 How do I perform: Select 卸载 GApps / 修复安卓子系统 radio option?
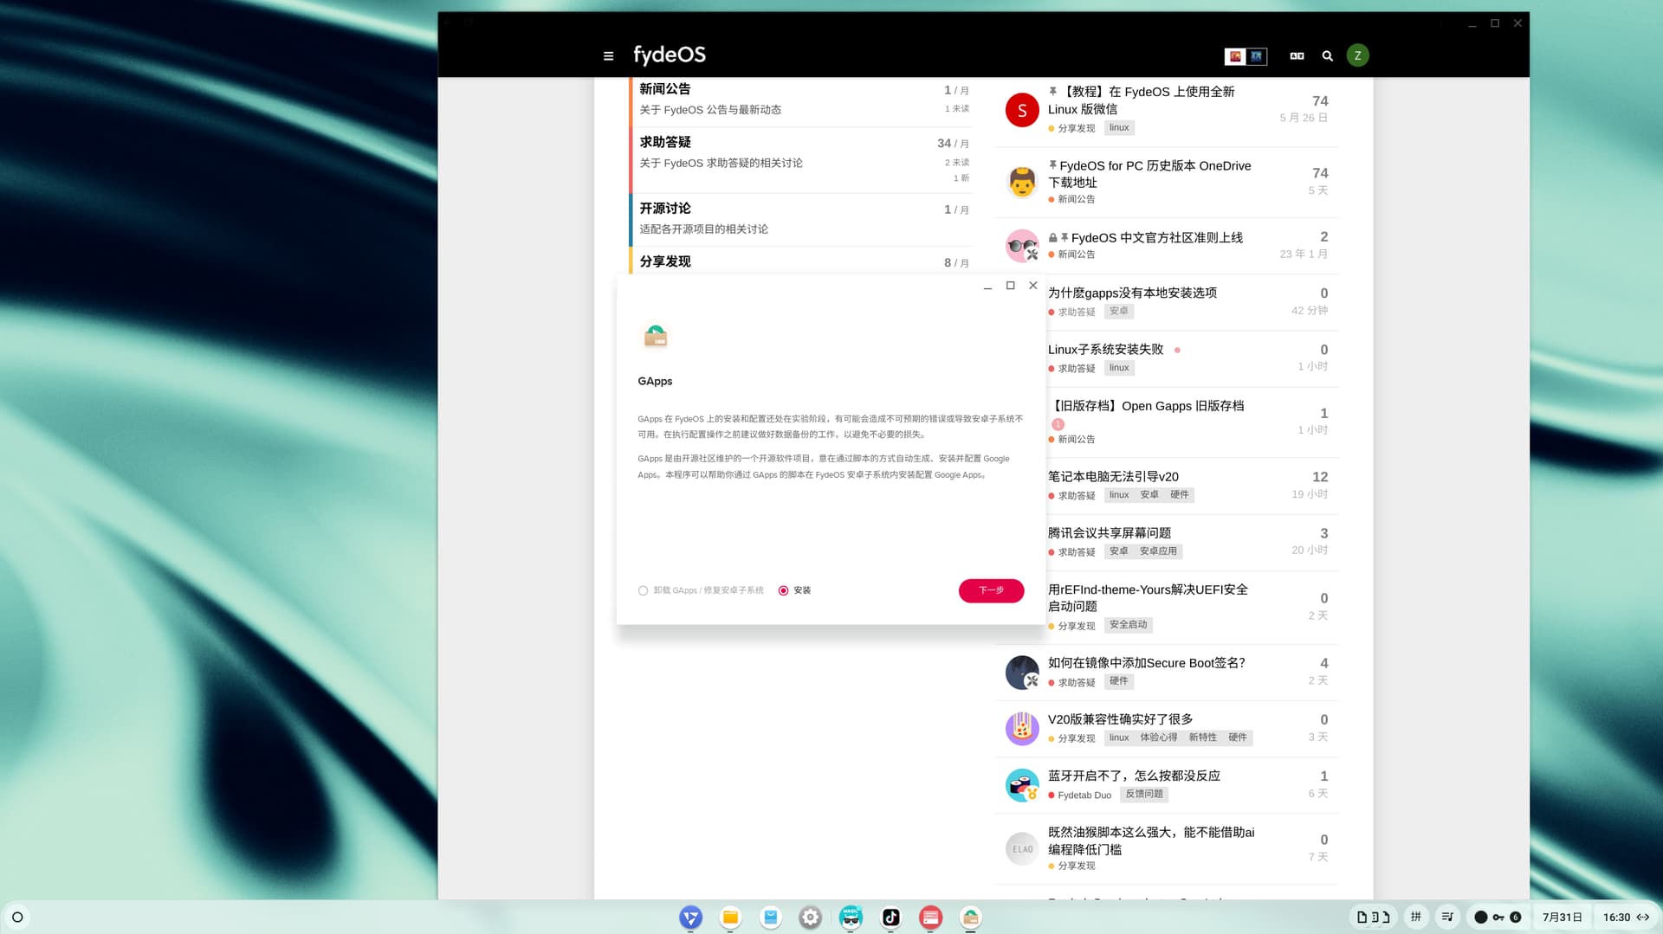(643, 590)
